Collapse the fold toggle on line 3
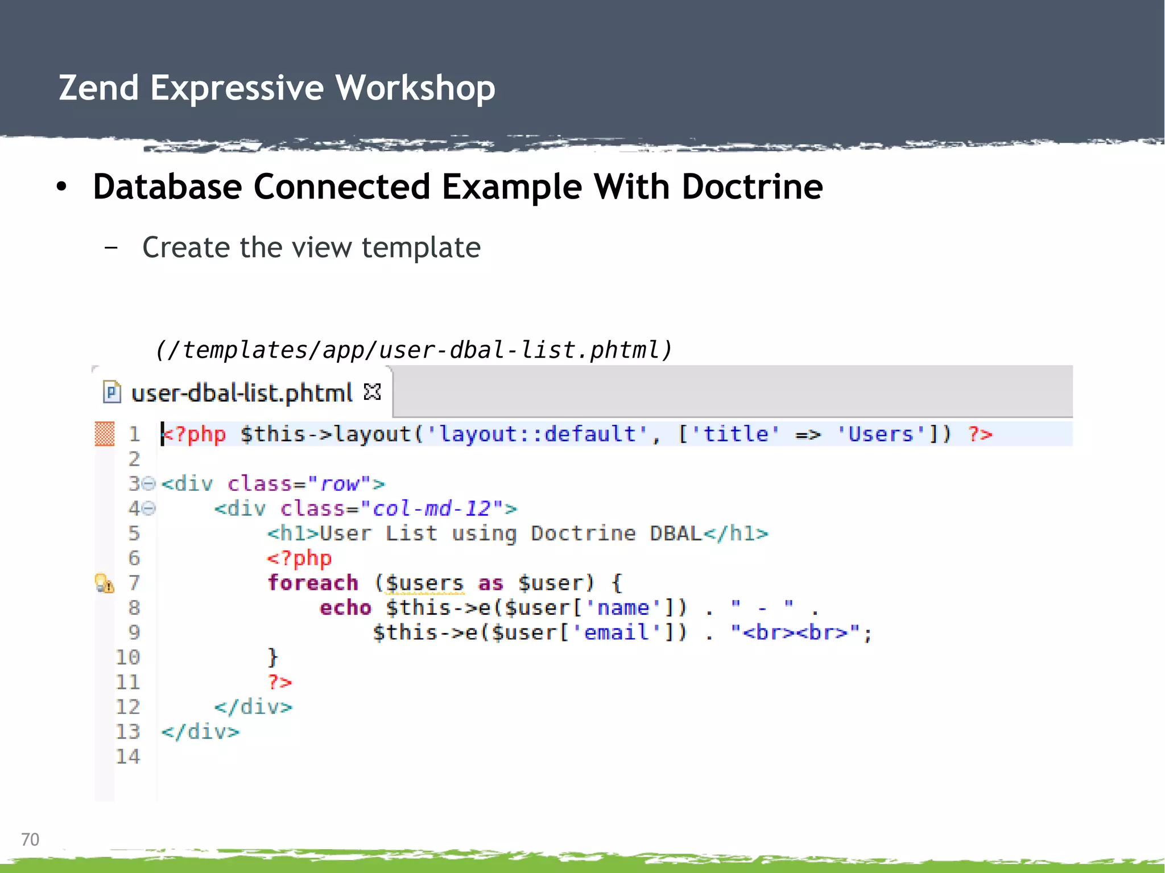Image resolution: width=1165 pixels, height=873 pixels. point(148,484)
